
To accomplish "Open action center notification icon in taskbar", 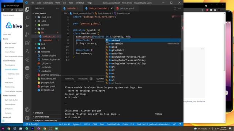I will 230,128.
